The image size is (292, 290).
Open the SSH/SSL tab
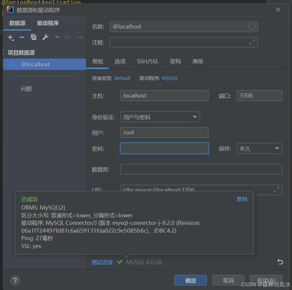(x=148, y=62)
